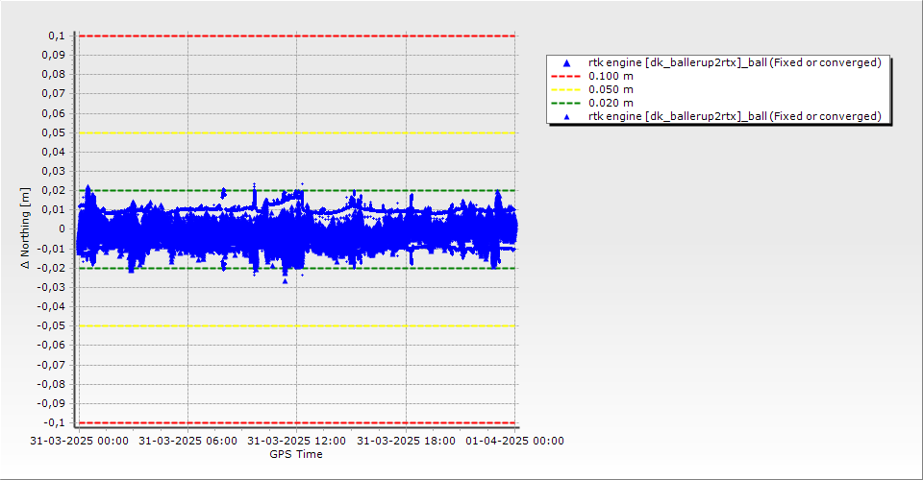The image size is (923, 480).
Task: Click the 31-03-2025 12:00 time label
Action: click(x=297, y=441)
